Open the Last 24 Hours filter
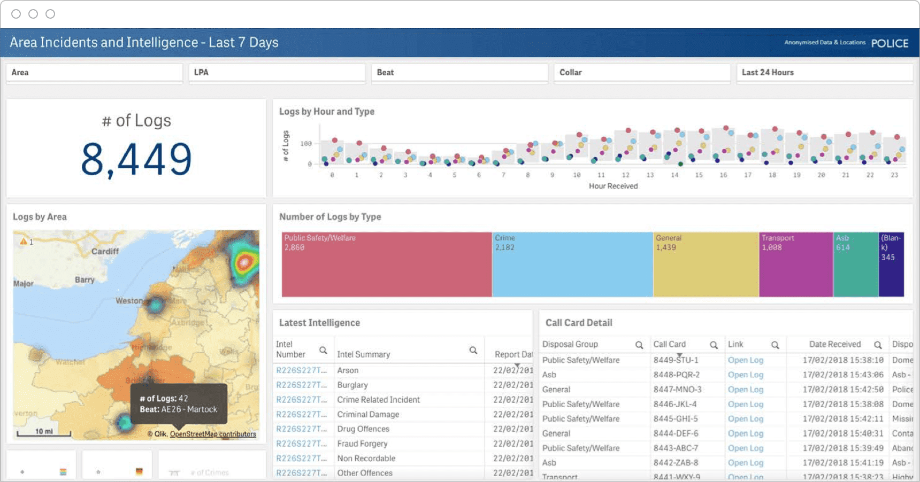Image resolution: width=920 pixels, height=482 pixels. [825, 73]
